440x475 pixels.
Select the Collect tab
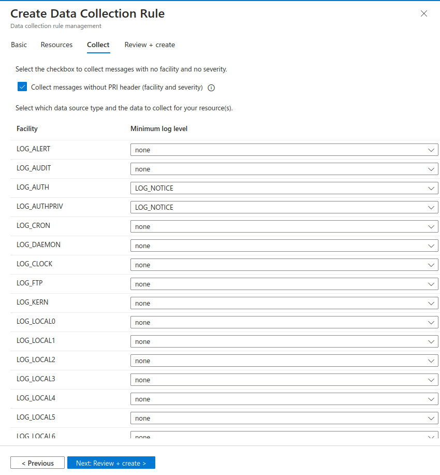[98, 45]
